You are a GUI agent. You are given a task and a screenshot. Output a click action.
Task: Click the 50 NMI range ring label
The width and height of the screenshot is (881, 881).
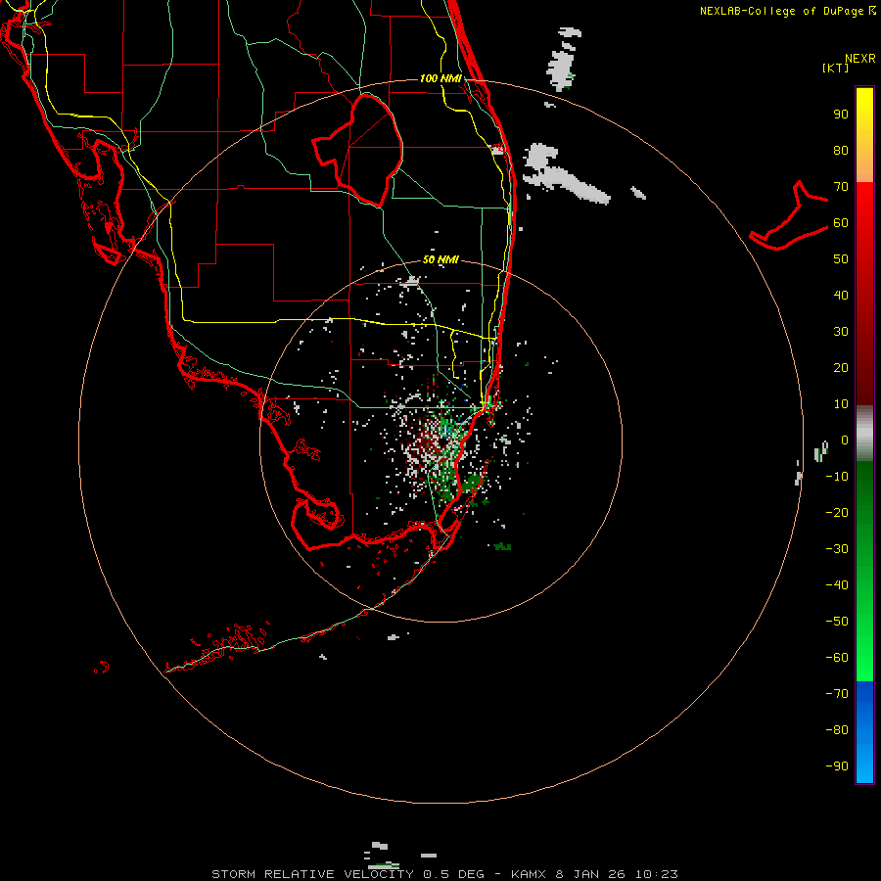[440, 259]
